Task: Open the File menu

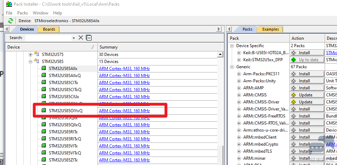Action: [x=9, y=13]
